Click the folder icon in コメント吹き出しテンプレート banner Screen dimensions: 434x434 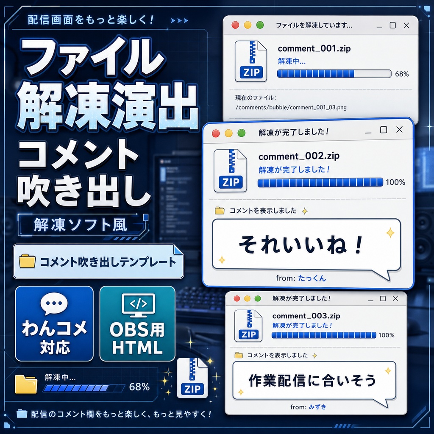[27, 261]
